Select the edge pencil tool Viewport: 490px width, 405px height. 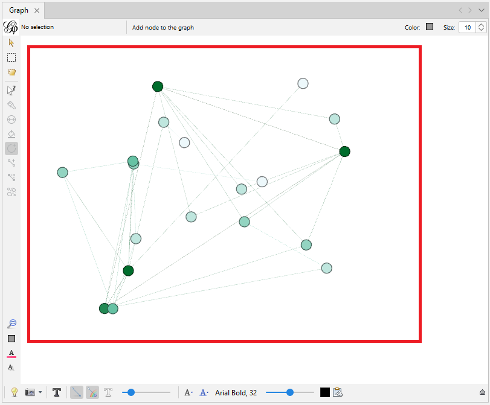[11, 177]
